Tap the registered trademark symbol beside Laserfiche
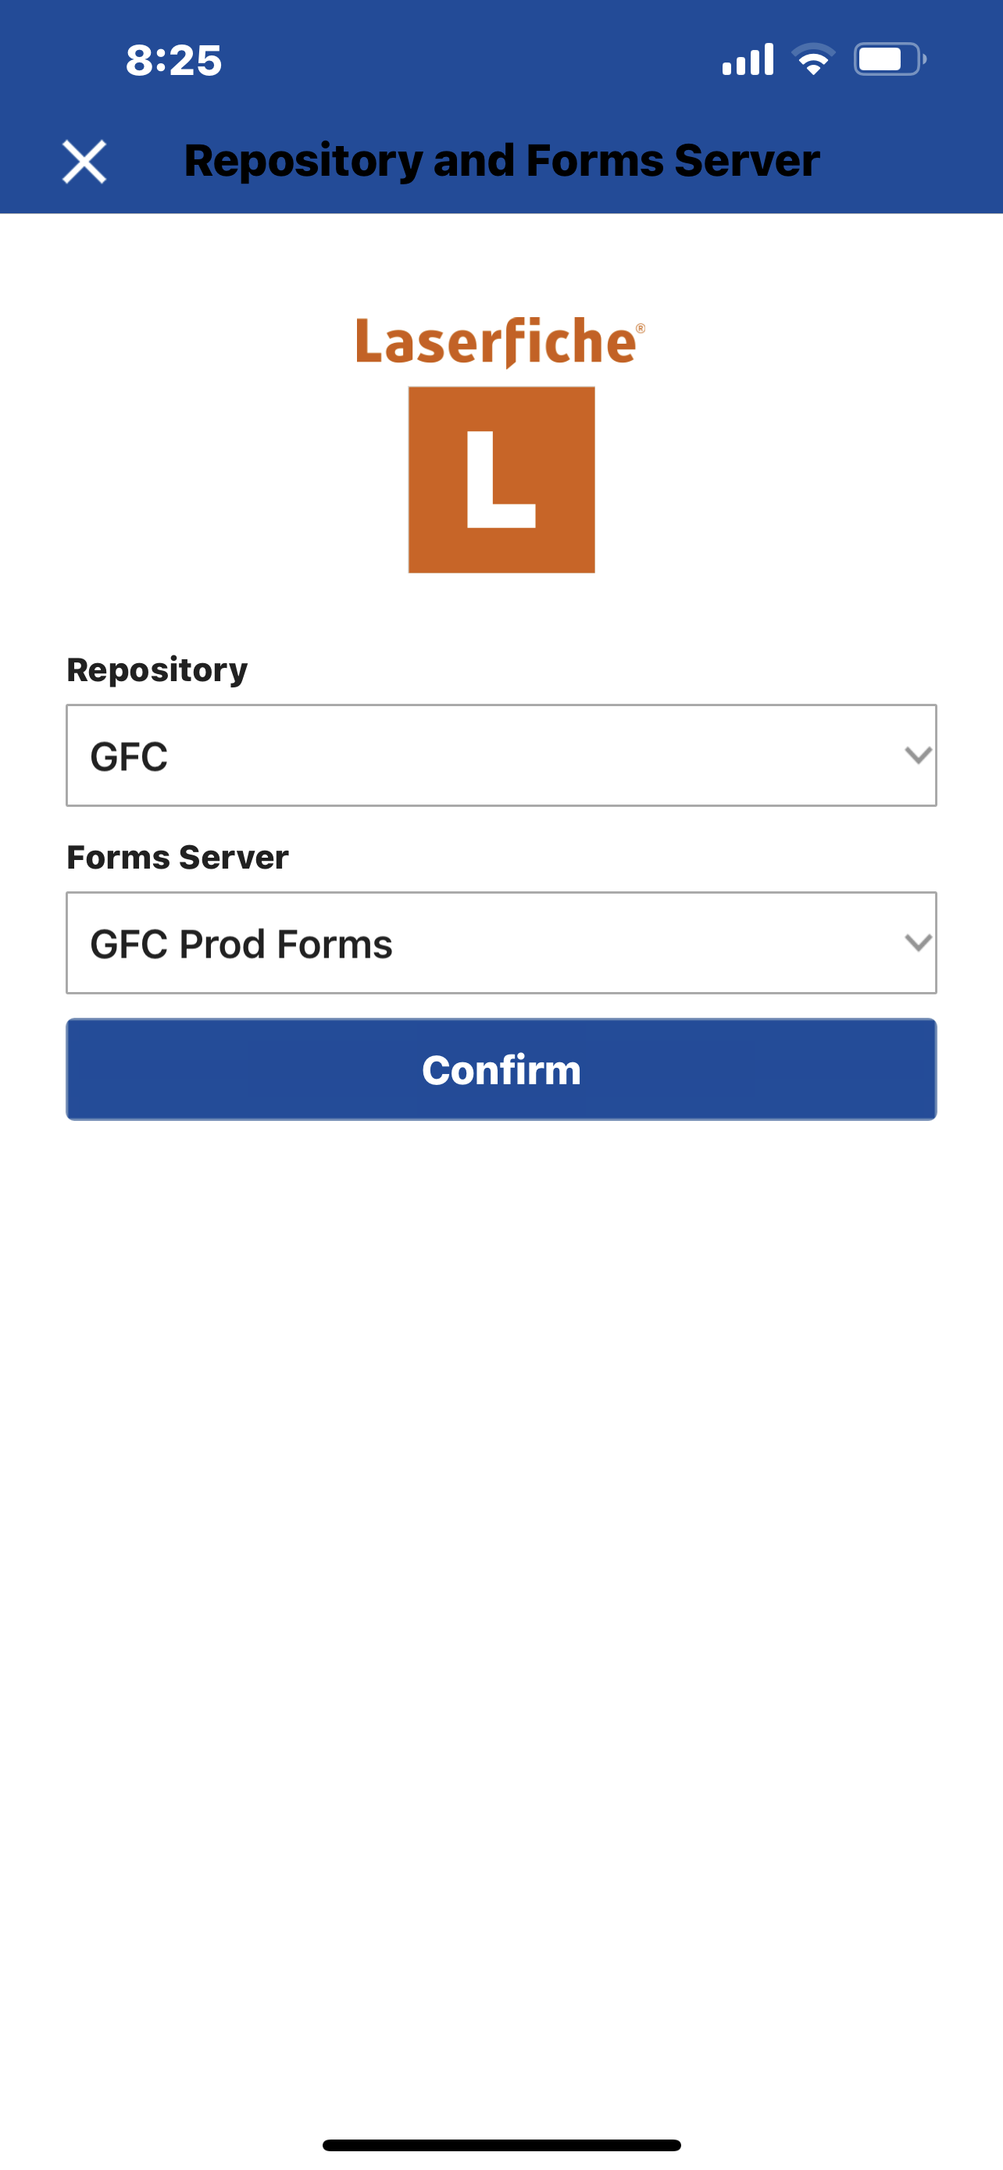This screenshot has height=2170, width=1003. (641, 329)
